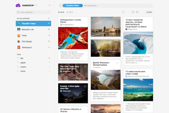This screenshot has height=113, width=169.
Task: Click the MY COLLECTIONS heading
Action: click(x=23, y=19)
